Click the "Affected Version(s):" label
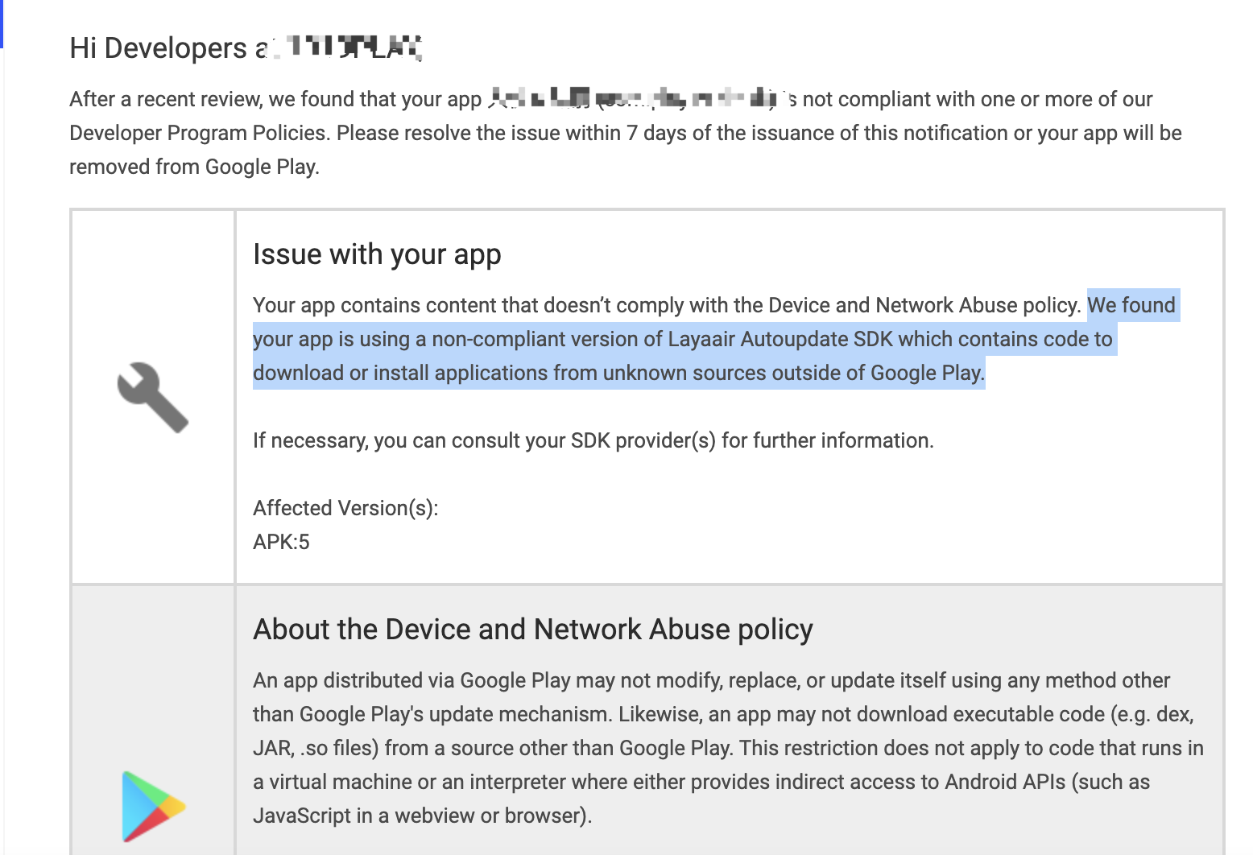The width and height of the screenshot is (1253, 855). tap(345, 508)
